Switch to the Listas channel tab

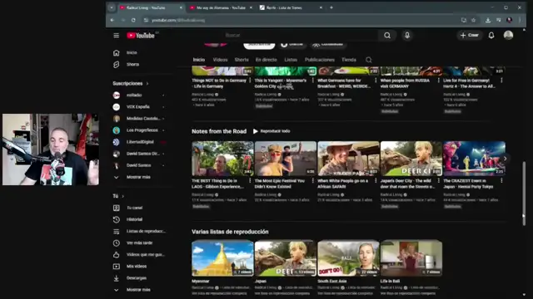pos(291,60)
